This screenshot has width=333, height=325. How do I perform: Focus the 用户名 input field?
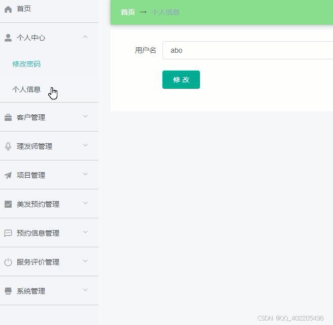pos(248,50)
